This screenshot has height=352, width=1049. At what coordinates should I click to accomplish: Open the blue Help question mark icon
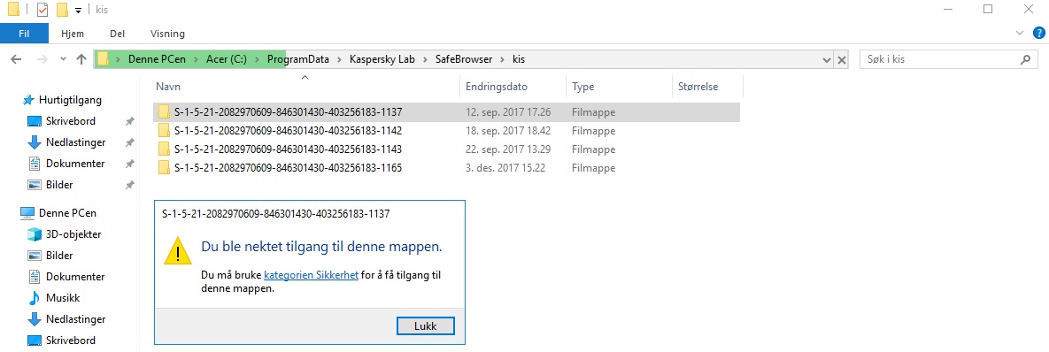click(1038, 33)
